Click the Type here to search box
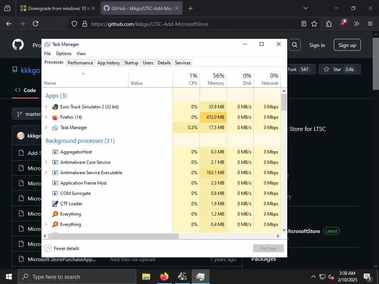The width and height of the screenshot is (379, 284). (x=77, y=277)
